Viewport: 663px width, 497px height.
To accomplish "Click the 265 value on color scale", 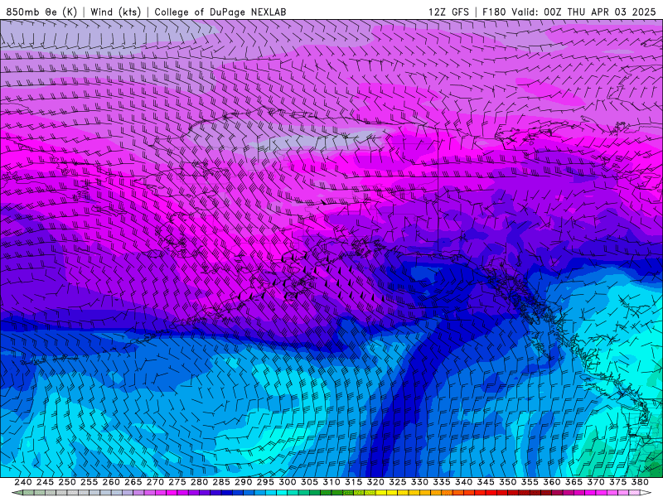I will (133, 482).
